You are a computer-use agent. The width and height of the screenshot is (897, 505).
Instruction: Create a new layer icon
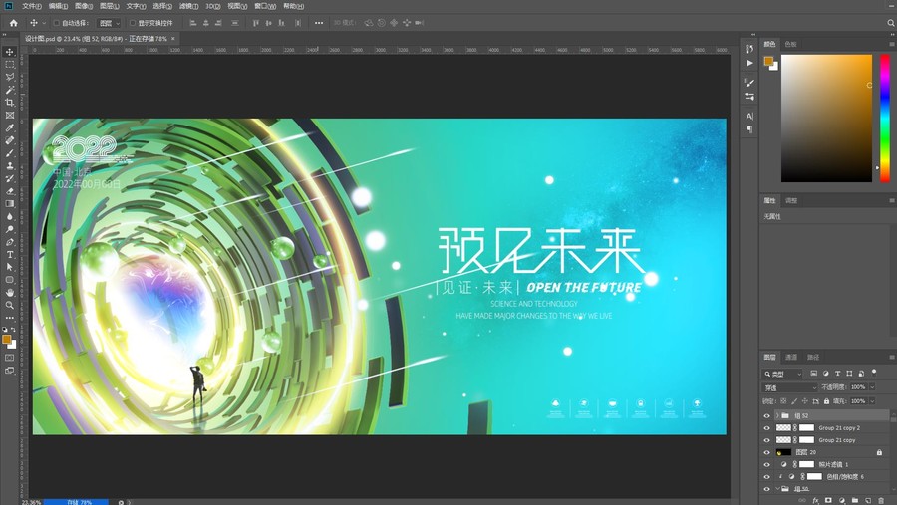[x=868, y=500]
